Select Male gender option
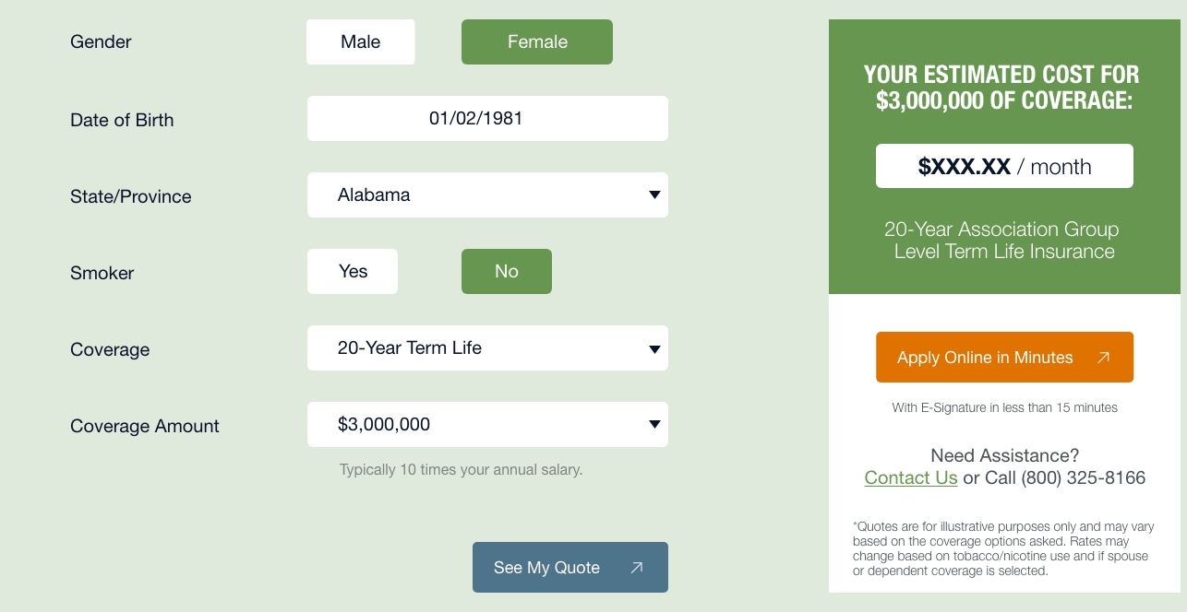 tap(360, 42)
